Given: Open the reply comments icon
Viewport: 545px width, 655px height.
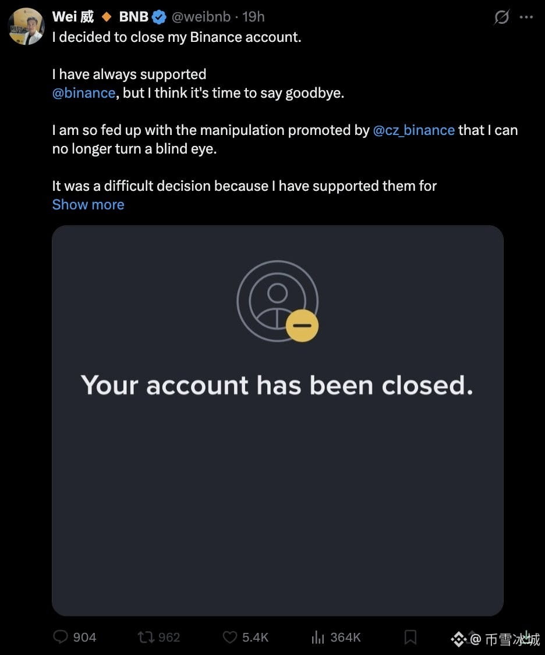Looking at the screenshot, I should [x=61, y=636].
